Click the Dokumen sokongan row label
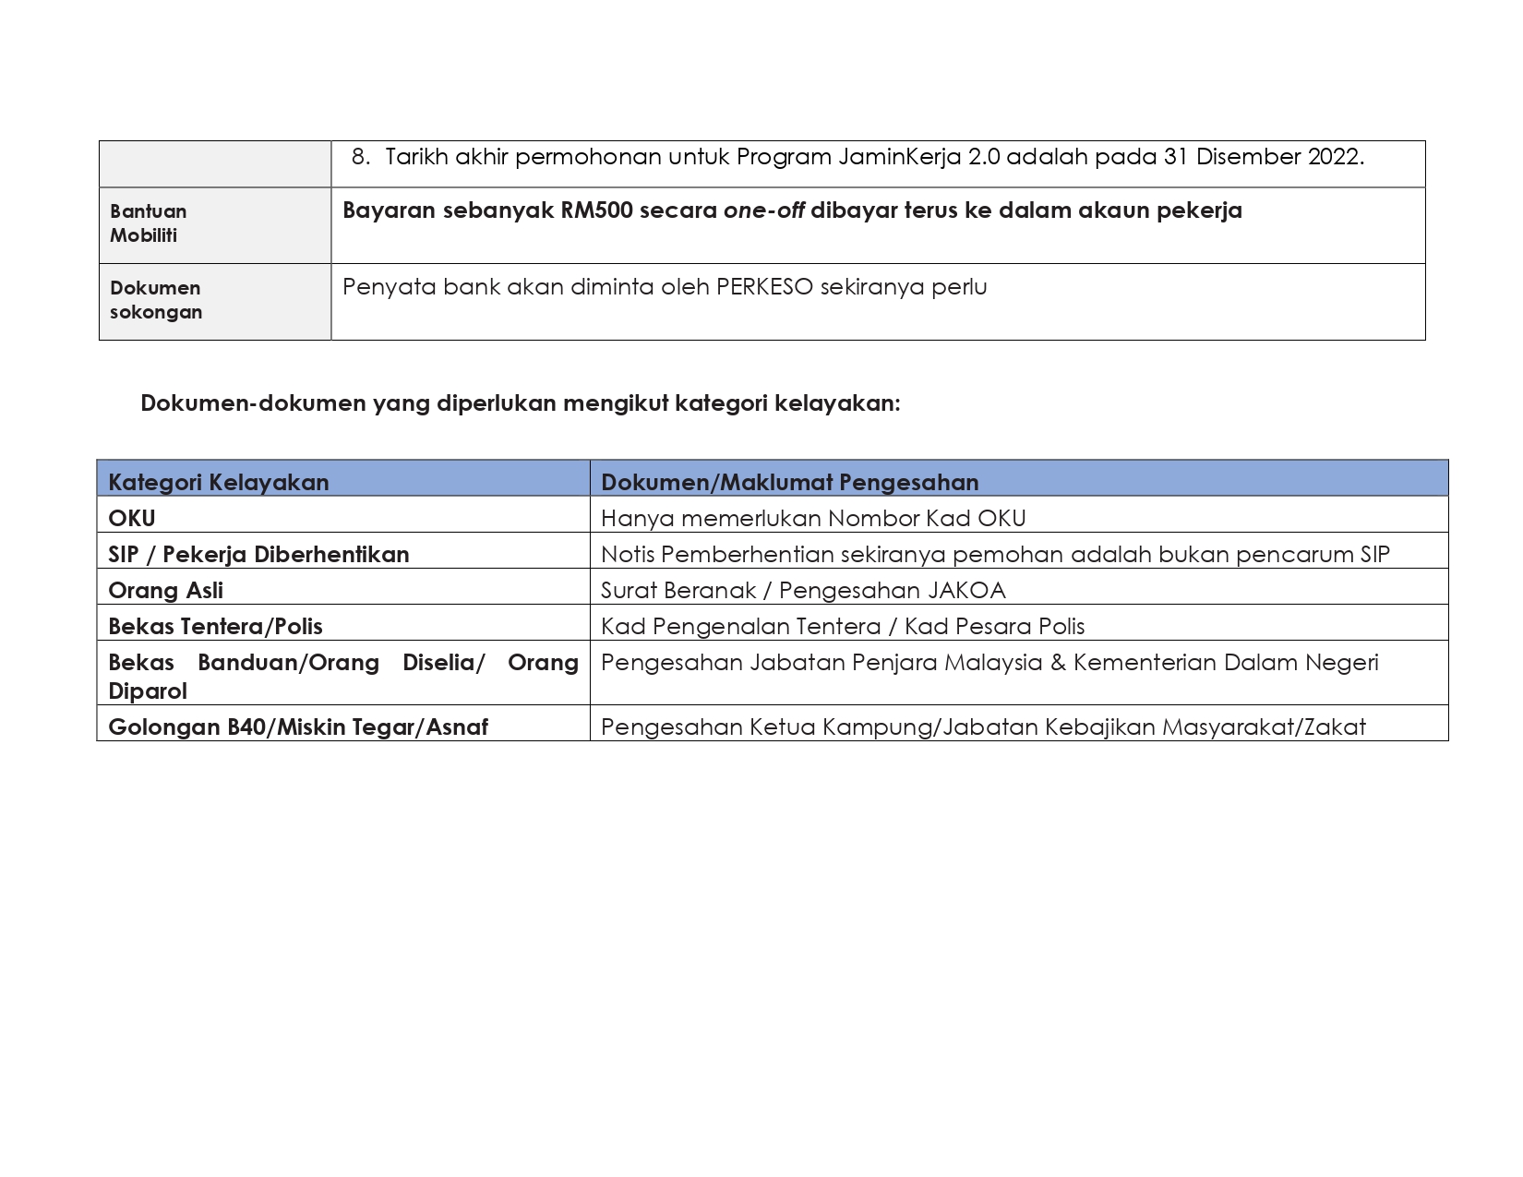1523x1177 pixels. 156,300
